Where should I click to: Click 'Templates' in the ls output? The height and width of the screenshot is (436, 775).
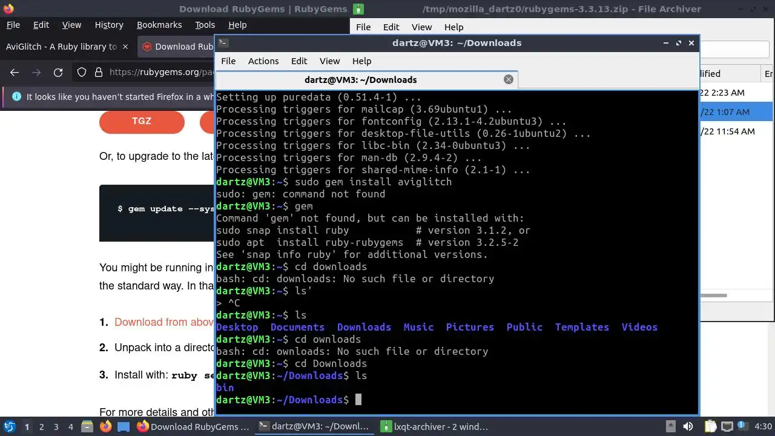click(582, 327)
